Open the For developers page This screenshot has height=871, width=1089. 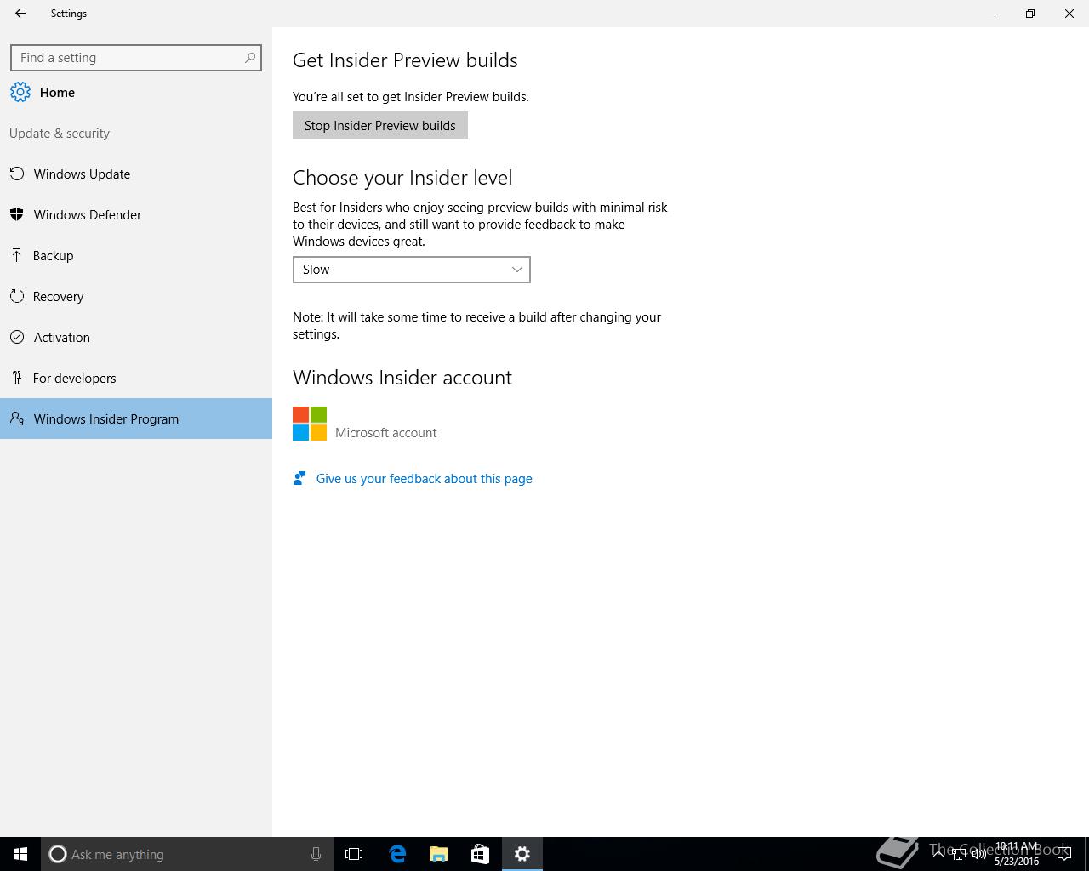pyautogui.click(x=136, y=378)
